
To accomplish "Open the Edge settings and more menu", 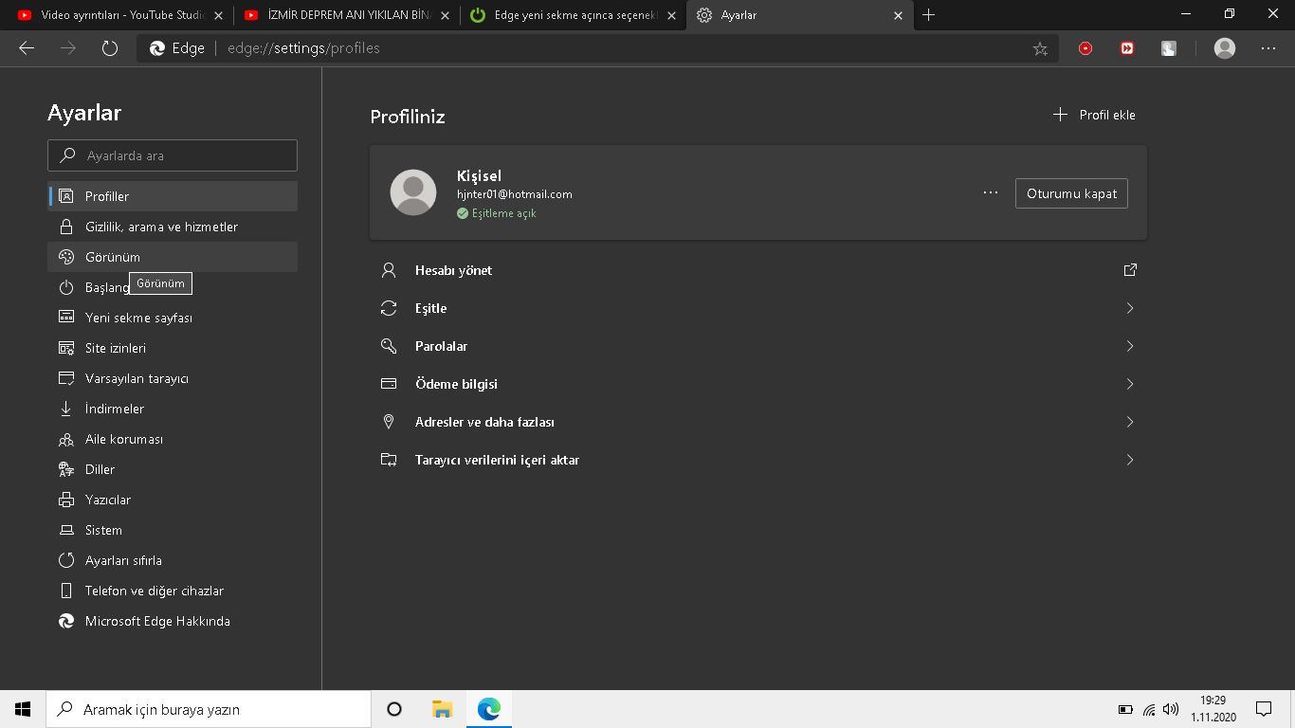I will [1268, 48].
